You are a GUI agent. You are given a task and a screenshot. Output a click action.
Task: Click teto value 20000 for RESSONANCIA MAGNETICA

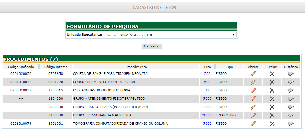click(x=207, y=115)
